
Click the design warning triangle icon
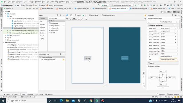coord(145,15)
